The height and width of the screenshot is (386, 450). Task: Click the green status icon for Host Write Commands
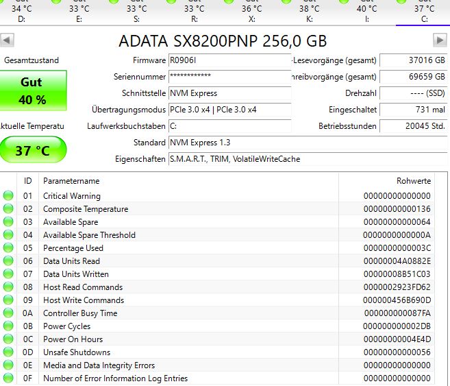[x=8, y=300]
